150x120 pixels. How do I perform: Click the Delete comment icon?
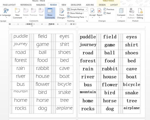click(x=26, y=10)
